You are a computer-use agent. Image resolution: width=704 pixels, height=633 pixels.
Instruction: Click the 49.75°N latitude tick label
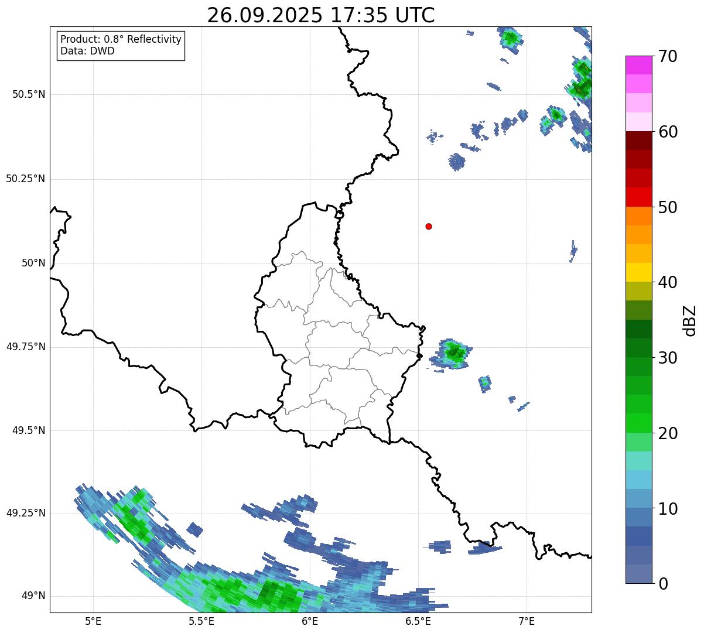pos(26,347)
